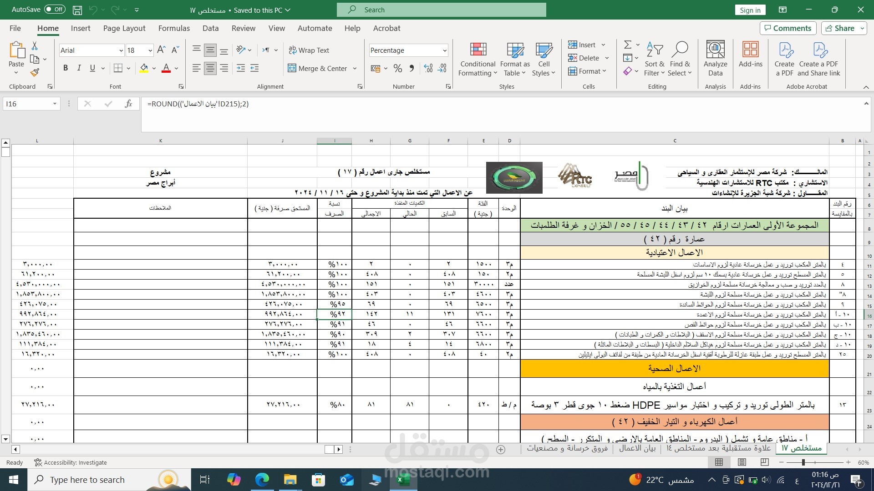Open Format as Table dropdown
This screenshot has height=491, width=874.
(515, 59)
